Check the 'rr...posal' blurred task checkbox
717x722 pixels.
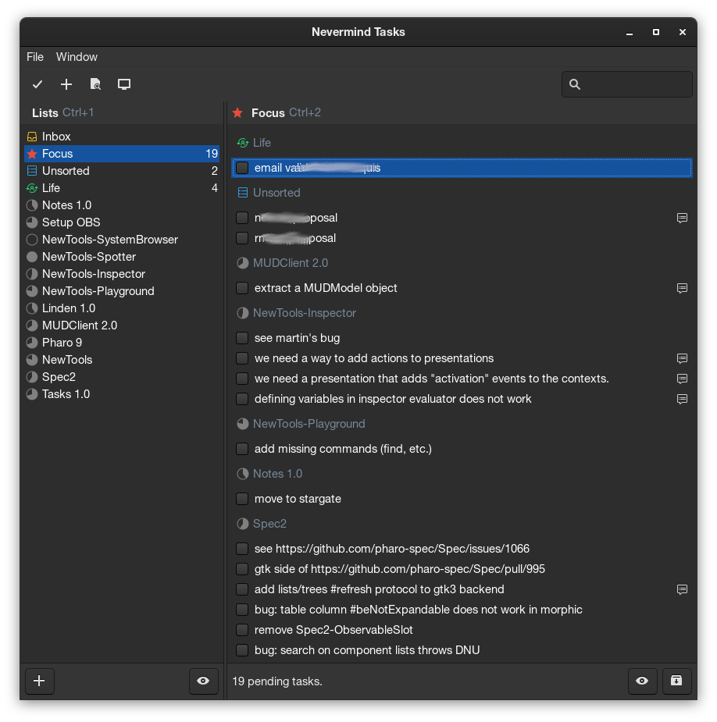[x=242, y=238]
